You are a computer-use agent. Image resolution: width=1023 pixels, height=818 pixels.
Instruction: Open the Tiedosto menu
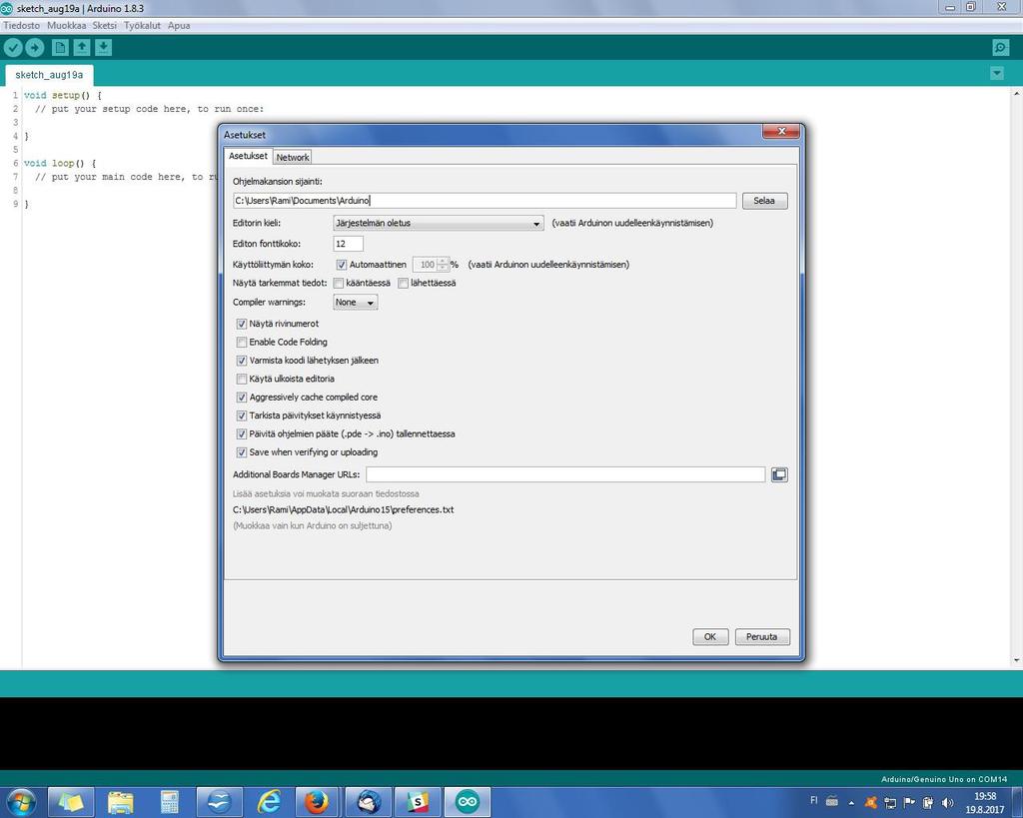point(22,25)
